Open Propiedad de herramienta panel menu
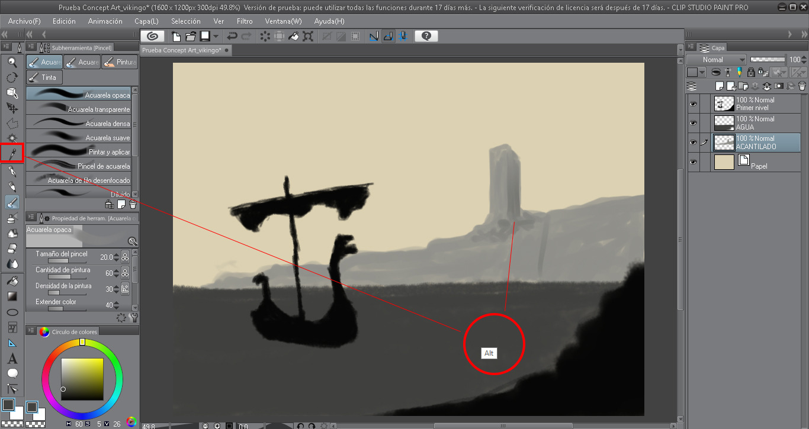 click(31, 217)
